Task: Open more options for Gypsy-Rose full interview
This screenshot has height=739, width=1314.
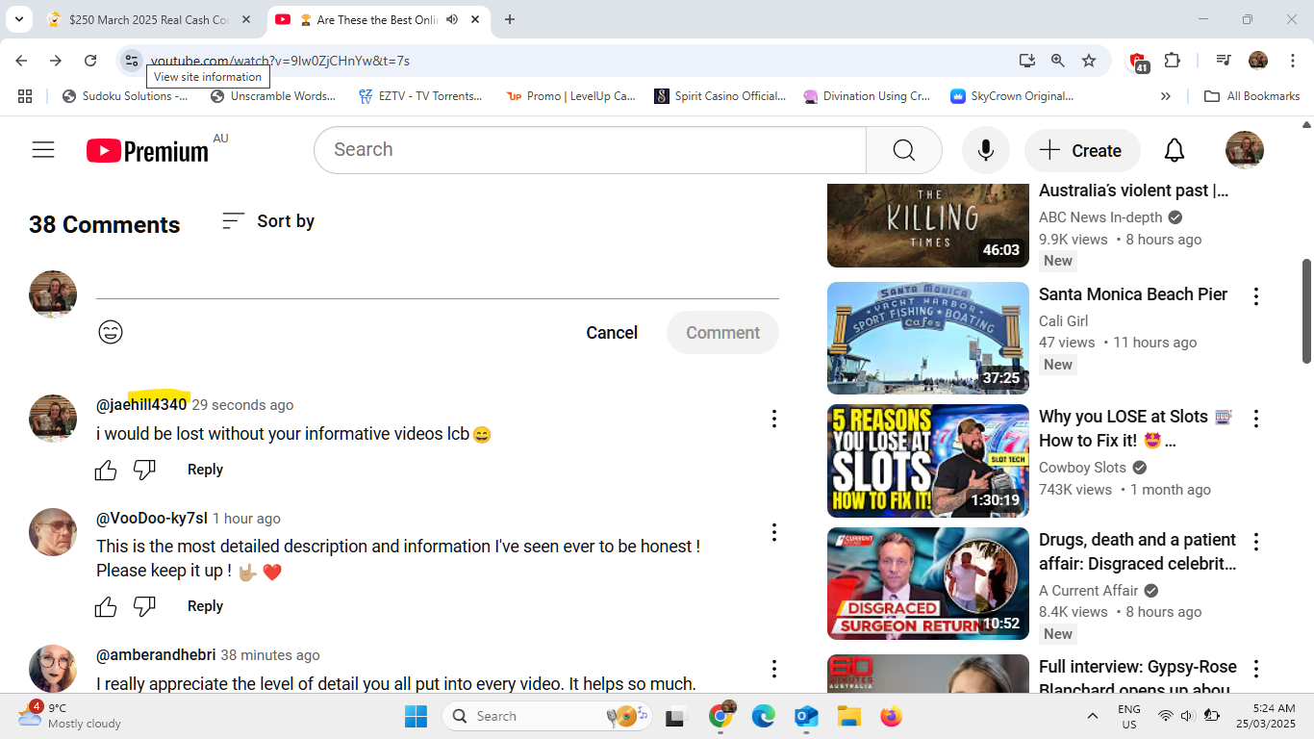Action: [1255, 669]
